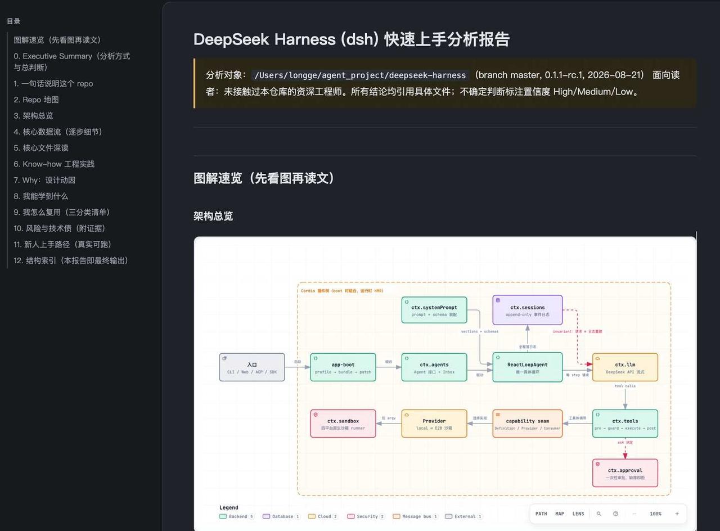Viewport: 720px width, 531px height.
Task: Open 10. 风险与技术债 in outline
Action: point(60,228)
